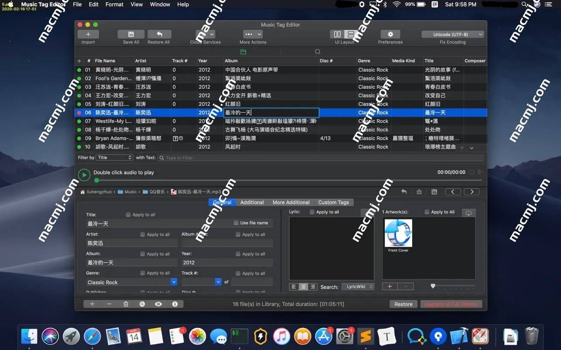Click the artwork size slider
561x350 pixels.
click(x=453, y=286)
